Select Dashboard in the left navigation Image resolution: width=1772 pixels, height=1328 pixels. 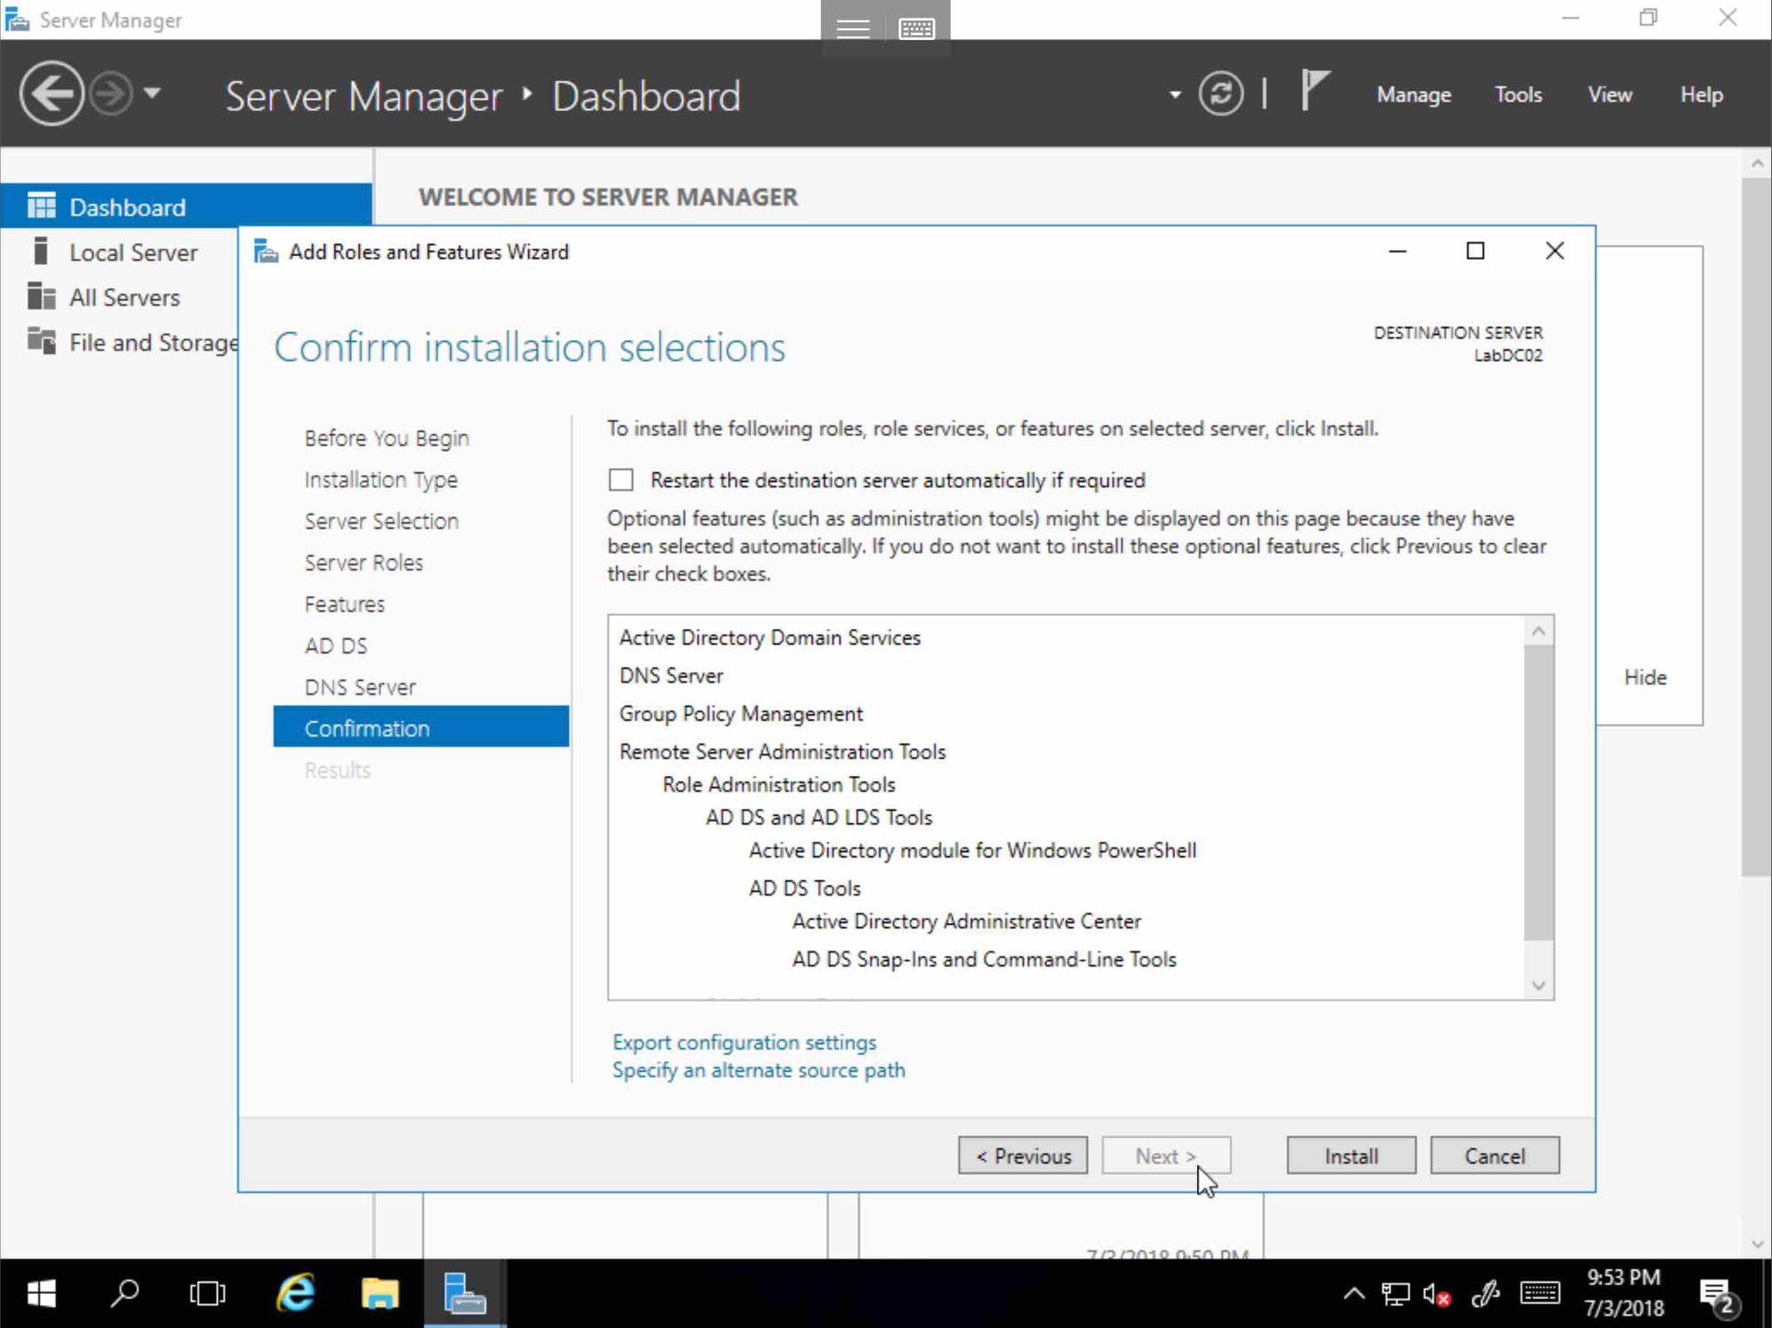pos(186,206)
